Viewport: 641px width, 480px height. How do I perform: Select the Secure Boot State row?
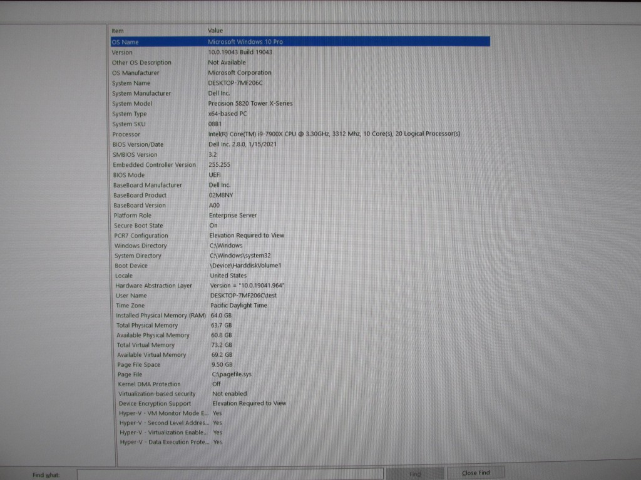300,225
